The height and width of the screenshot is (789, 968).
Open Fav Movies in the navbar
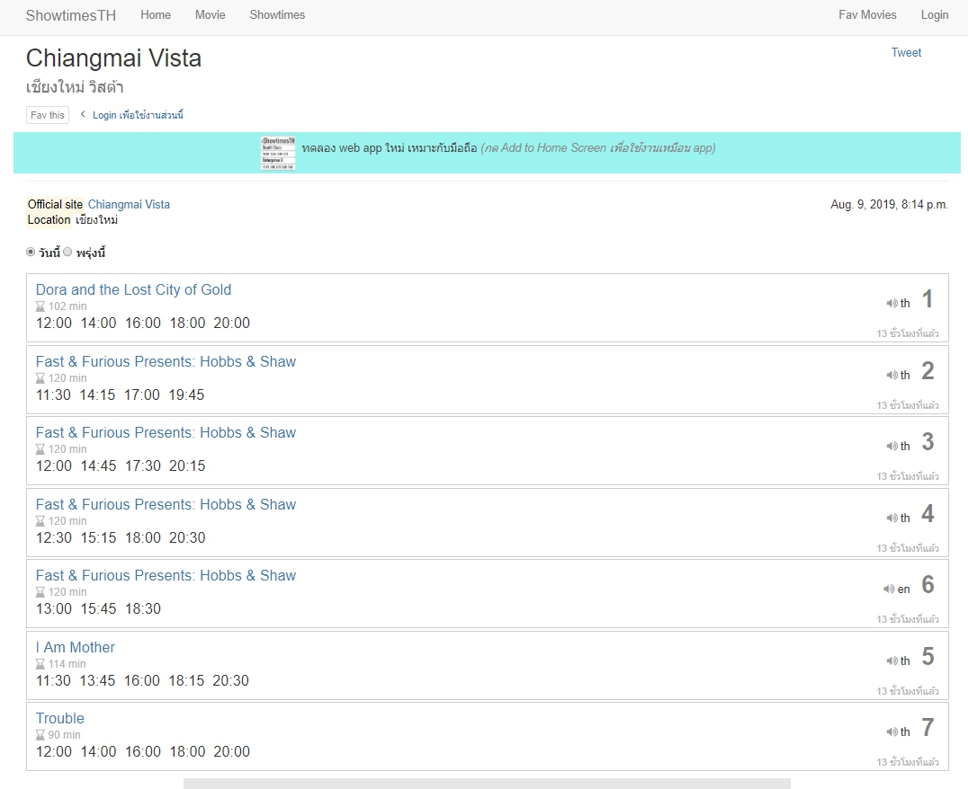click(x=867, y=14)
